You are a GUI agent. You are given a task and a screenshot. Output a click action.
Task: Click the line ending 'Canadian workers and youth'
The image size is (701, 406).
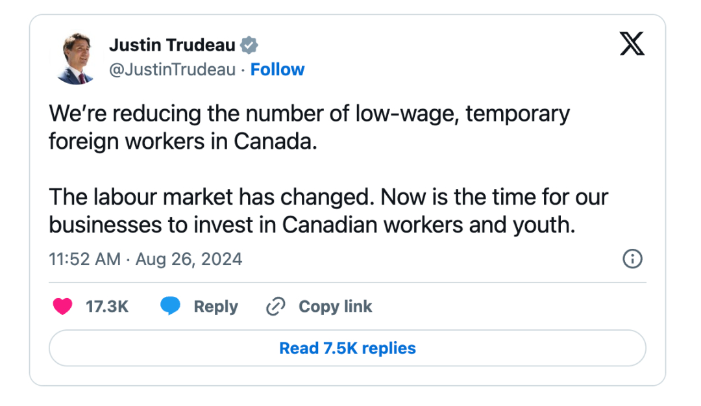[x=312, y=225]
